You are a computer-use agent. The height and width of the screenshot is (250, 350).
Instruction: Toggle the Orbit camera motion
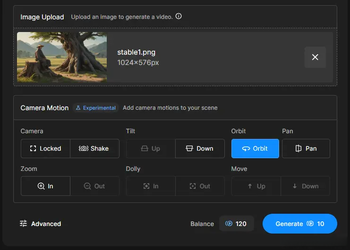[x=255, y=148]
